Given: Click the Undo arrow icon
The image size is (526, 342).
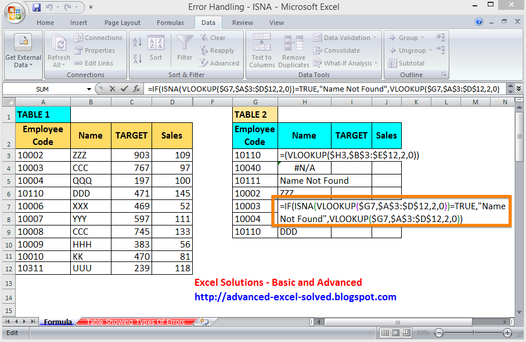Looking at the screenshot, I should (x=49, y=7).
